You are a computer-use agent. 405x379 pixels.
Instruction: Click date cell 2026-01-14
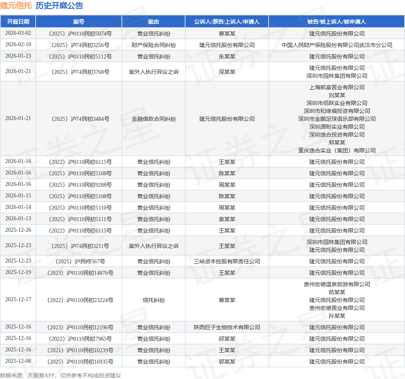pyautogui.click(x=18, y=207)
